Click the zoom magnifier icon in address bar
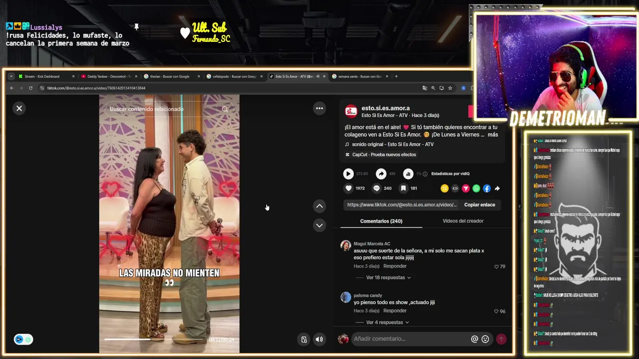This screenshot has height=359, width=639. [433, 88]
